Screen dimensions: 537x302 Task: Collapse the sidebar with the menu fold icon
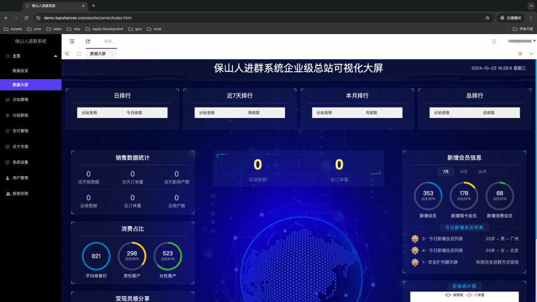pos(72,41)
